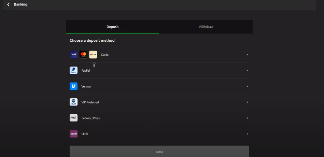Screen dimensions: 324x157
Task: Click the Discover card icon
Action: [93, 55]
